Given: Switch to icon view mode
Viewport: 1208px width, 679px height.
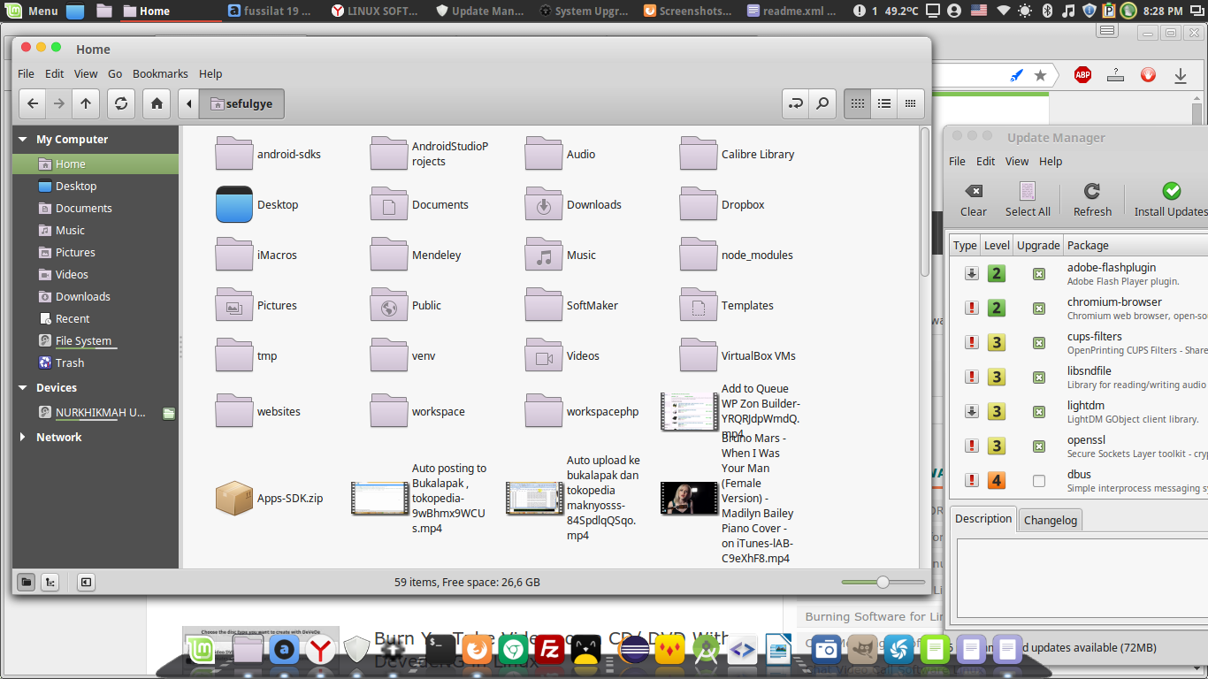Looking at the screenshot, I should pyautogui.click(x=857, y=103).
